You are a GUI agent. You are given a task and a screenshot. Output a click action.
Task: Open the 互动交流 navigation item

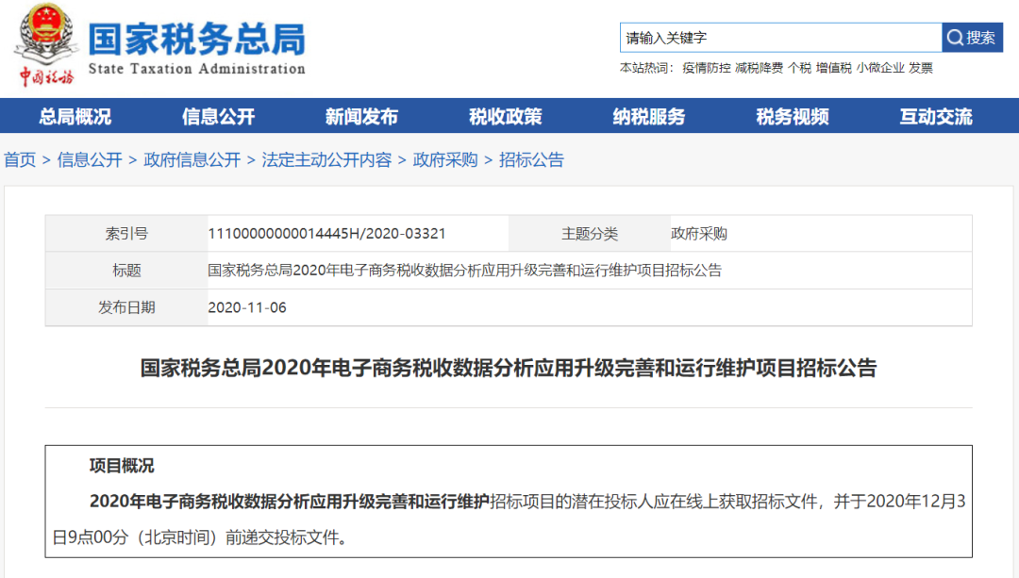pyautogui.click(x=936, y=117)
